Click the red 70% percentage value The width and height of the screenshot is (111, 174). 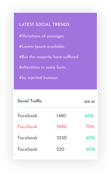(x=90, y=127)
